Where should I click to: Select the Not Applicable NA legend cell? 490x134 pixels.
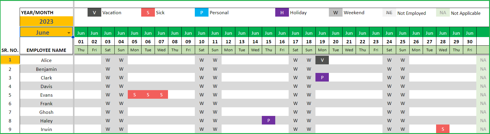click(443, 13)
